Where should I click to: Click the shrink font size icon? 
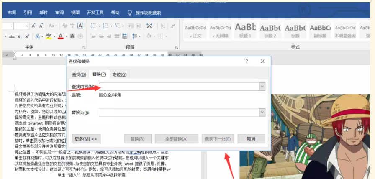41,26
